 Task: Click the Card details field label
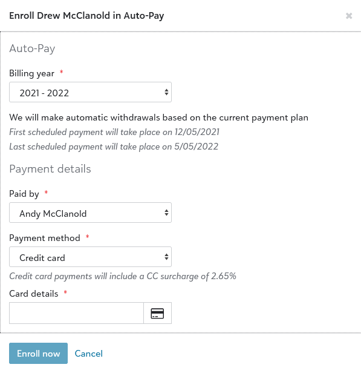click(x=34, y=294)
